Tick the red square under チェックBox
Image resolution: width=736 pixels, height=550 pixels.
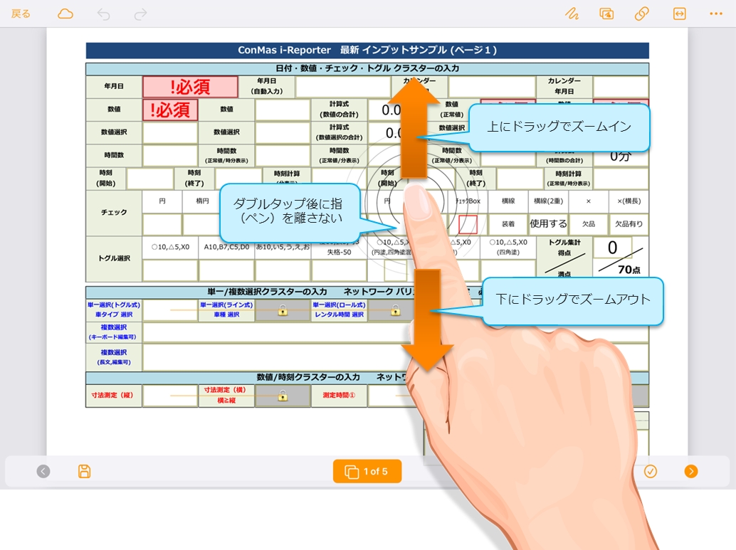(x=468, y=224)
